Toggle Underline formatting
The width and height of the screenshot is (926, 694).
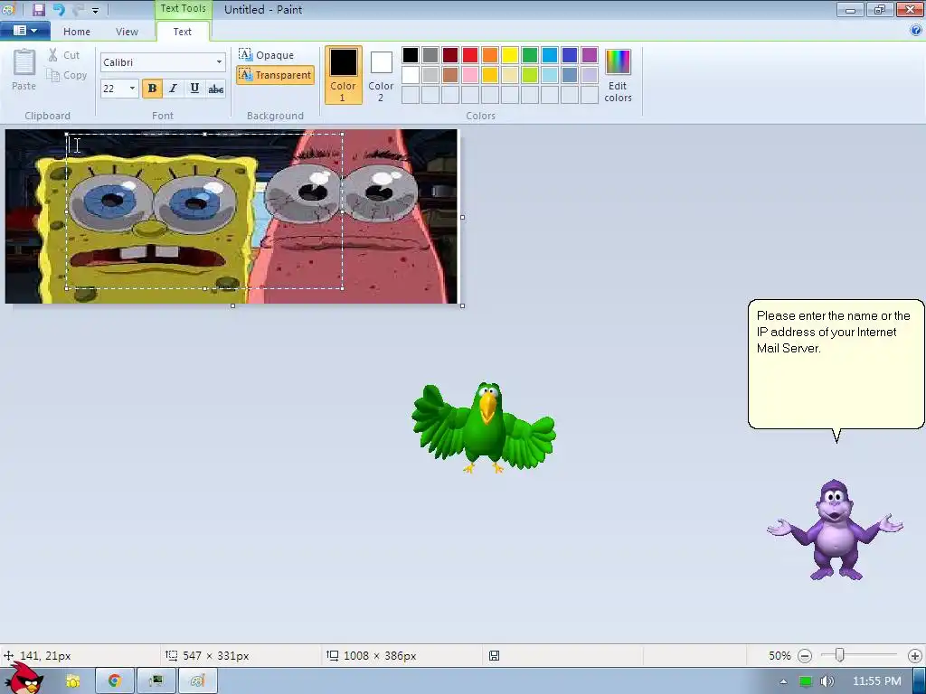pos(194,89)
